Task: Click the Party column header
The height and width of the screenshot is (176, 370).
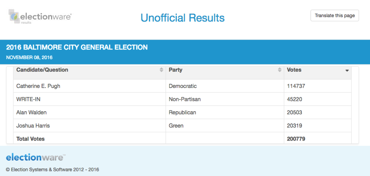Action: coord(176,70)
